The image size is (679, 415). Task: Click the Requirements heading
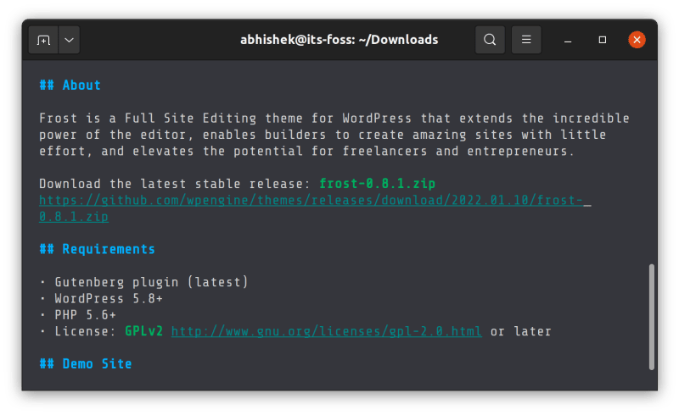(x=97, y=249)
